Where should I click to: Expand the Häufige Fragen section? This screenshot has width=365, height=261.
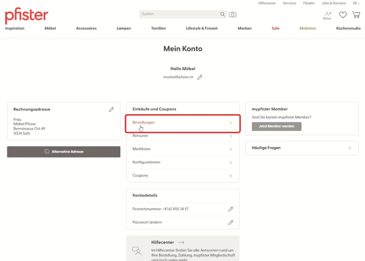click(x=302, y=148)
